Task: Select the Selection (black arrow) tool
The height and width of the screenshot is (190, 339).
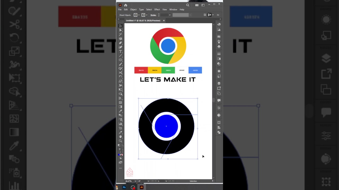Action: (x=121, y=26)
